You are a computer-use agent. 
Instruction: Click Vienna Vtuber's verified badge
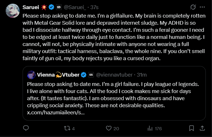coord(84,75)
